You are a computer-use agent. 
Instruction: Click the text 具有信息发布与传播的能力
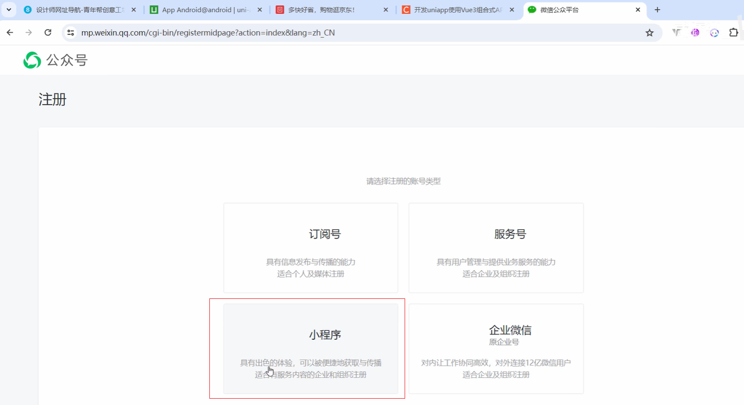pos(311,262)
